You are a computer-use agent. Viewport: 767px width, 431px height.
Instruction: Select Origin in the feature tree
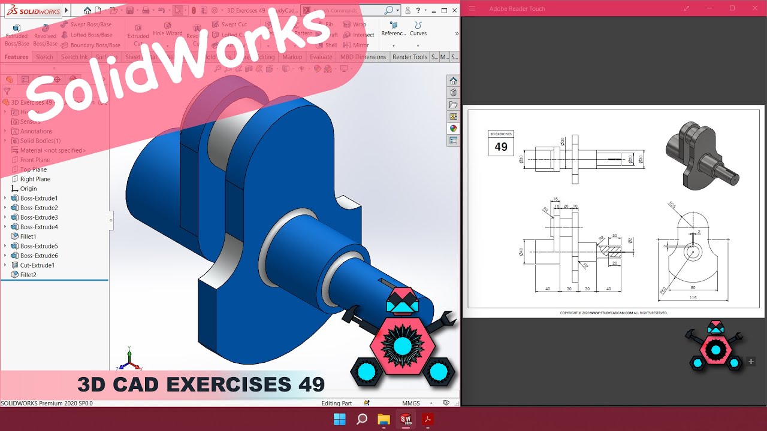(x=24, y=189)
